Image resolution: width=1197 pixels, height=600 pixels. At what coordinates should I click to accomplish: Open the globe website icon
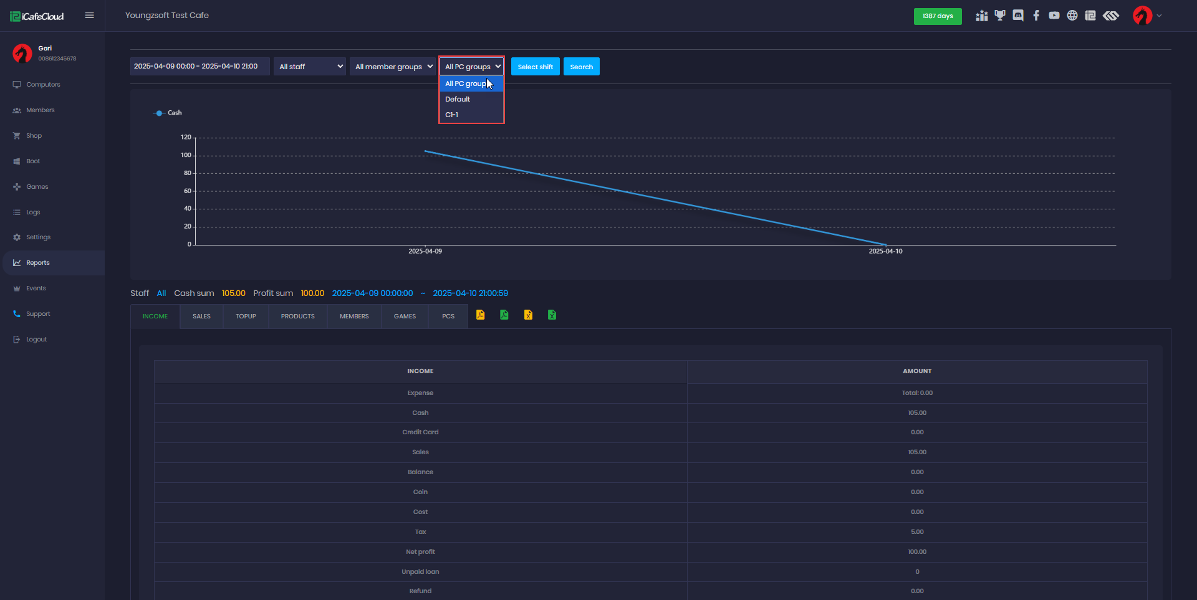pos(1073,15)
